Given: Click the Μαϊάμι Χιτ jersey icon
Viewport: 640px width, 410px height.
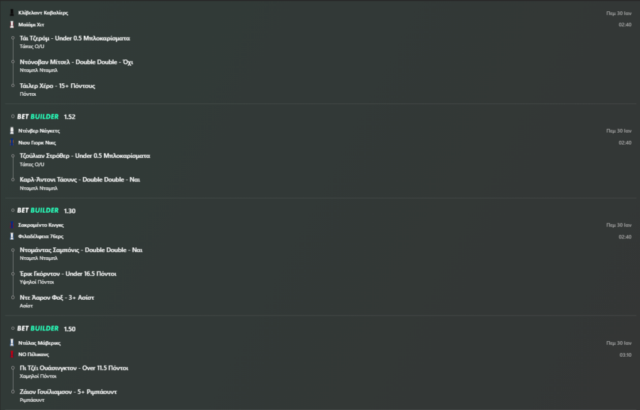Looking at the screenshot, I should pos(12,24).
